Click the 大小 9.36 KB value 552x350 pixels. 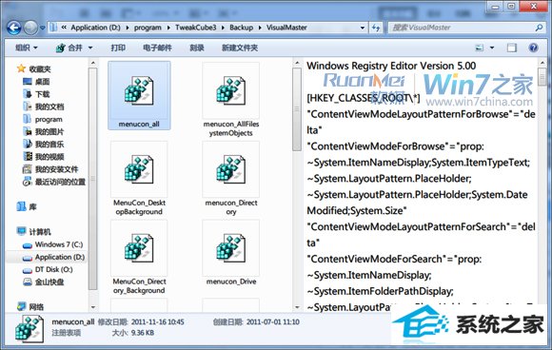142,333
